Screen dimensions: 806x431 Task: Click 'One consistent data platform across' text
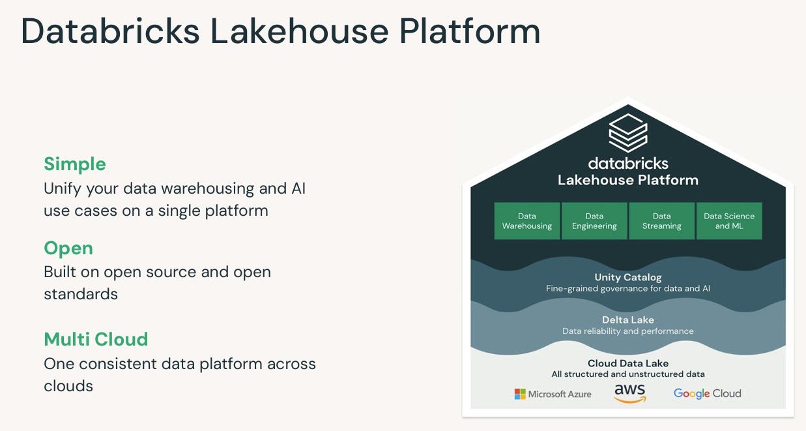coord(180,363)
